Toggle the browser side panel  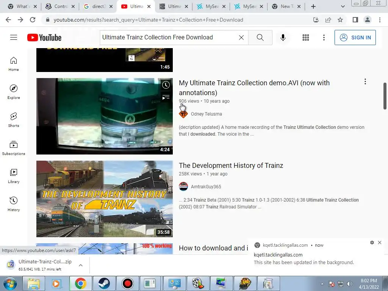coord(355,20)
